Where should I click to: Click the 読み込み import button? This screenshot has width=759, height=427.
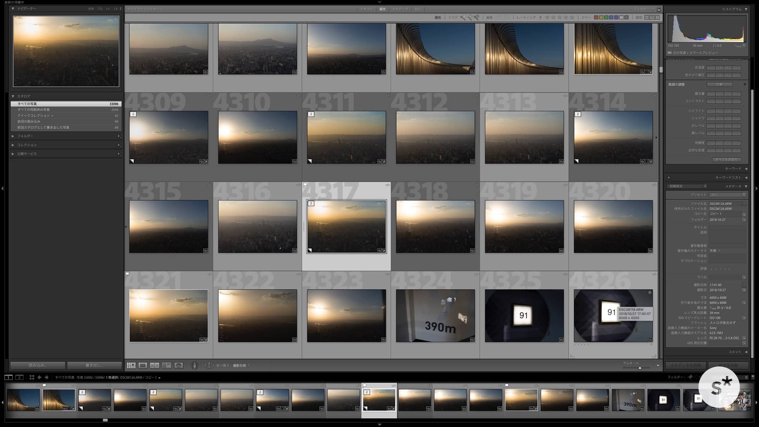click(38, 366)
